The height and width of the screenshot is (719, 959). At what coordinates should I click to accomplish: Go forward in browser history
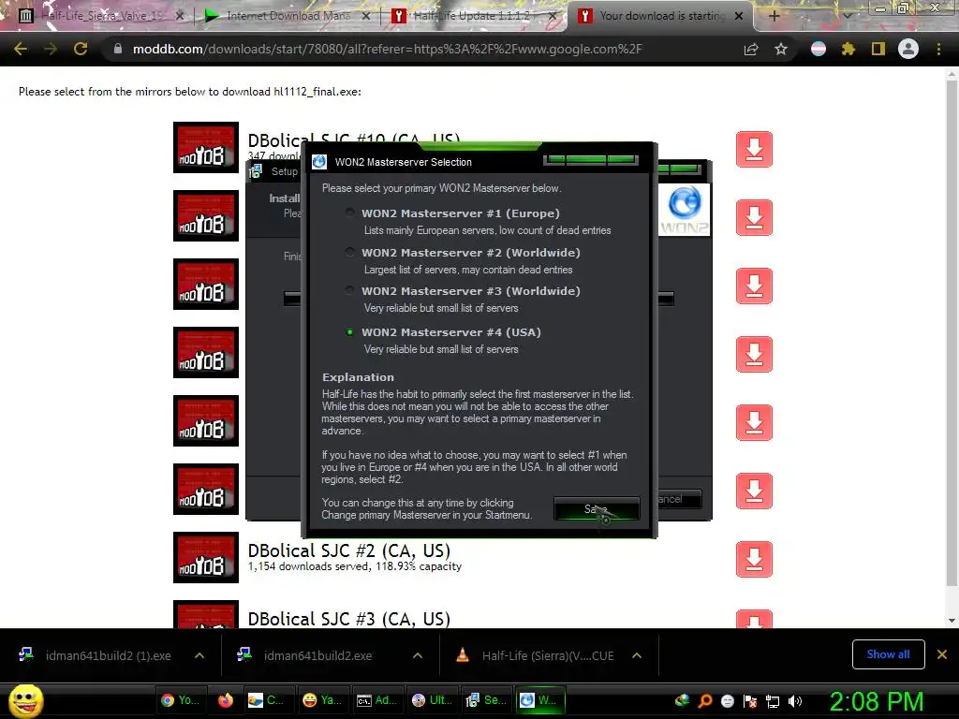coord(51,49)
